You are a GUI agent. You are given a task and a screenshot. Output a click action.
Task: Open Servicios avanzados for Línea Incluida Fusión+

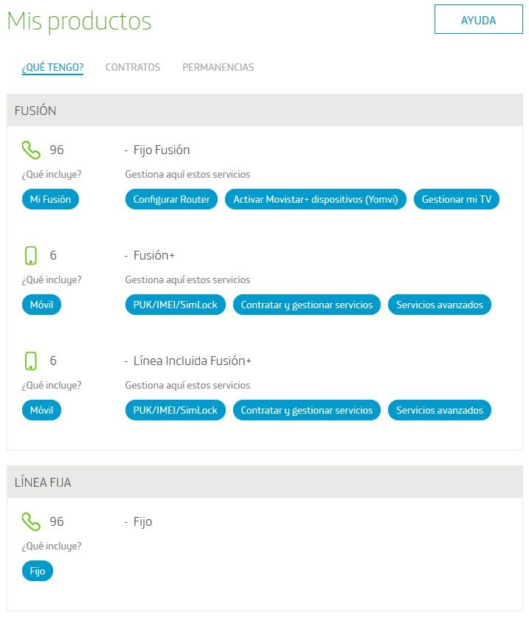point(440,410)
